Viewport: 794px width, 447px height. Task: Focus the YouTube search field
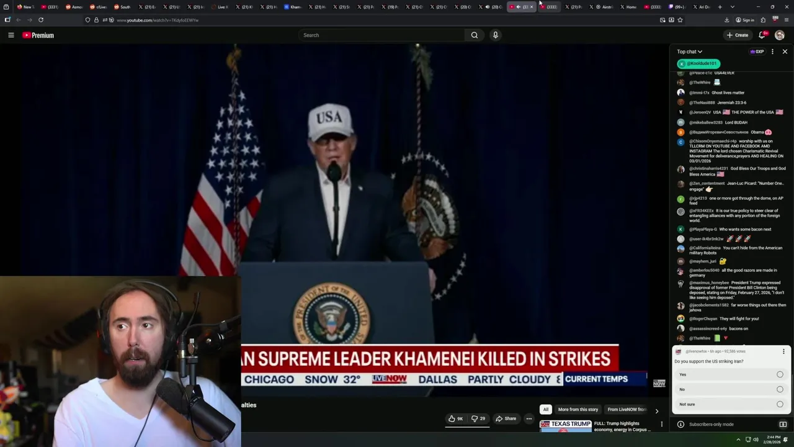click(381, 35)
